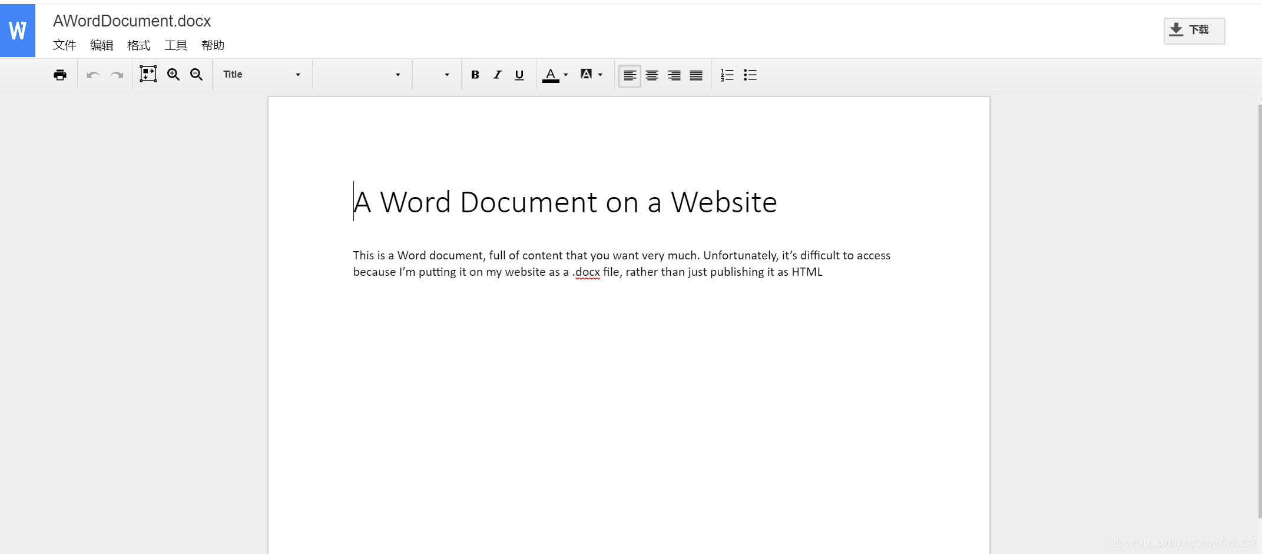The height and width of the screenshot is (554, 1262).
Task: Click the misspelled word "docx" in the paragraph
Action: [588, 272]
